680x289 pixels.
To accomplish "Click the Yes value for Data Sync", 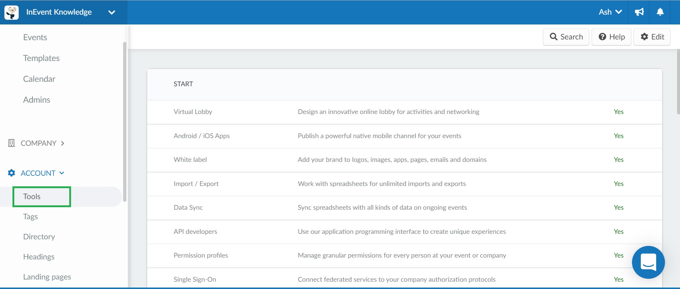I will [x=619, y=208].
